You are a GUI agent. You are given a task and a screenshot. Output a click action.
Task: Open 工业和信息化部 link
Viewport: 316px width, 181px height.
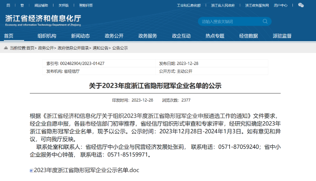(189, 5)
